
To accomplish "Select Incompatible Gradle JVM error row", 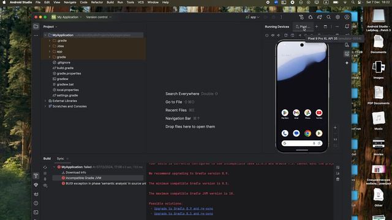I will 98,178.
